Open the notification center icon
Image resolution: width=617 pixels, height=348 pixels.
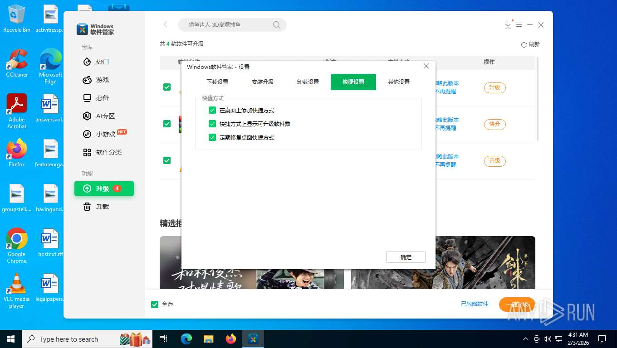pos(602,339)
